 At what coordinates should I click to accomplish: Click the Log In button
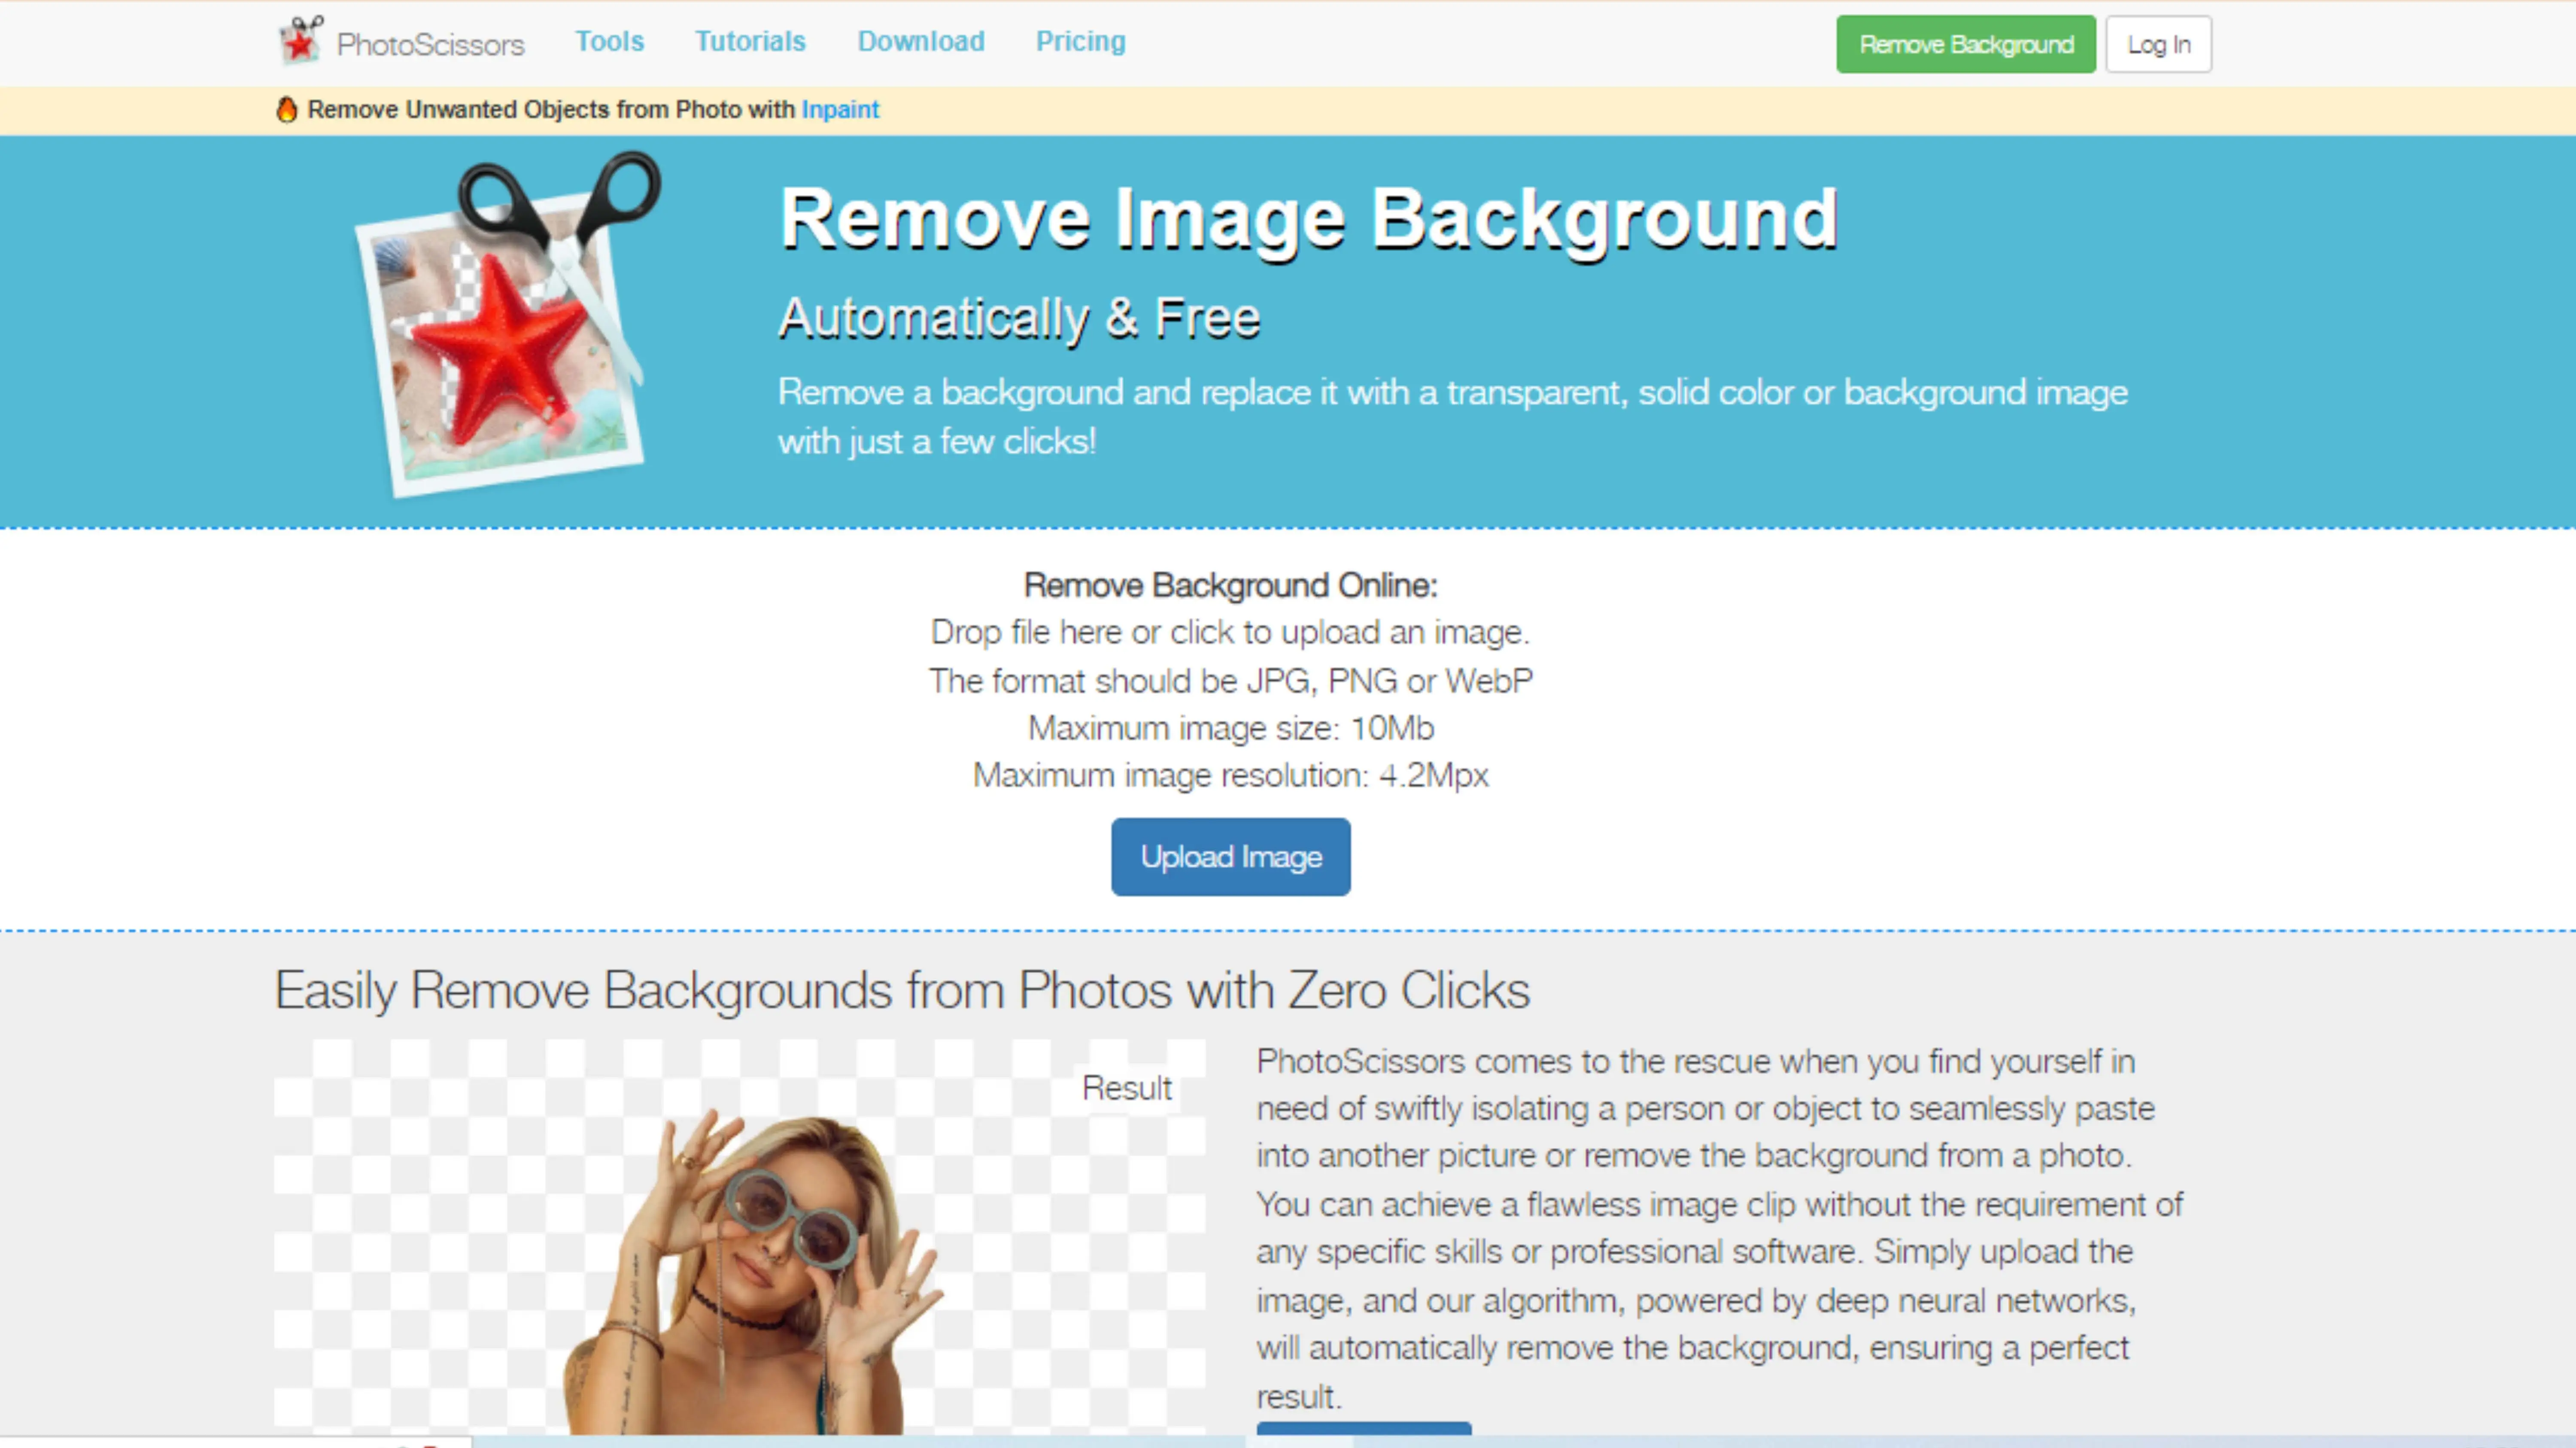point(2159,44)
